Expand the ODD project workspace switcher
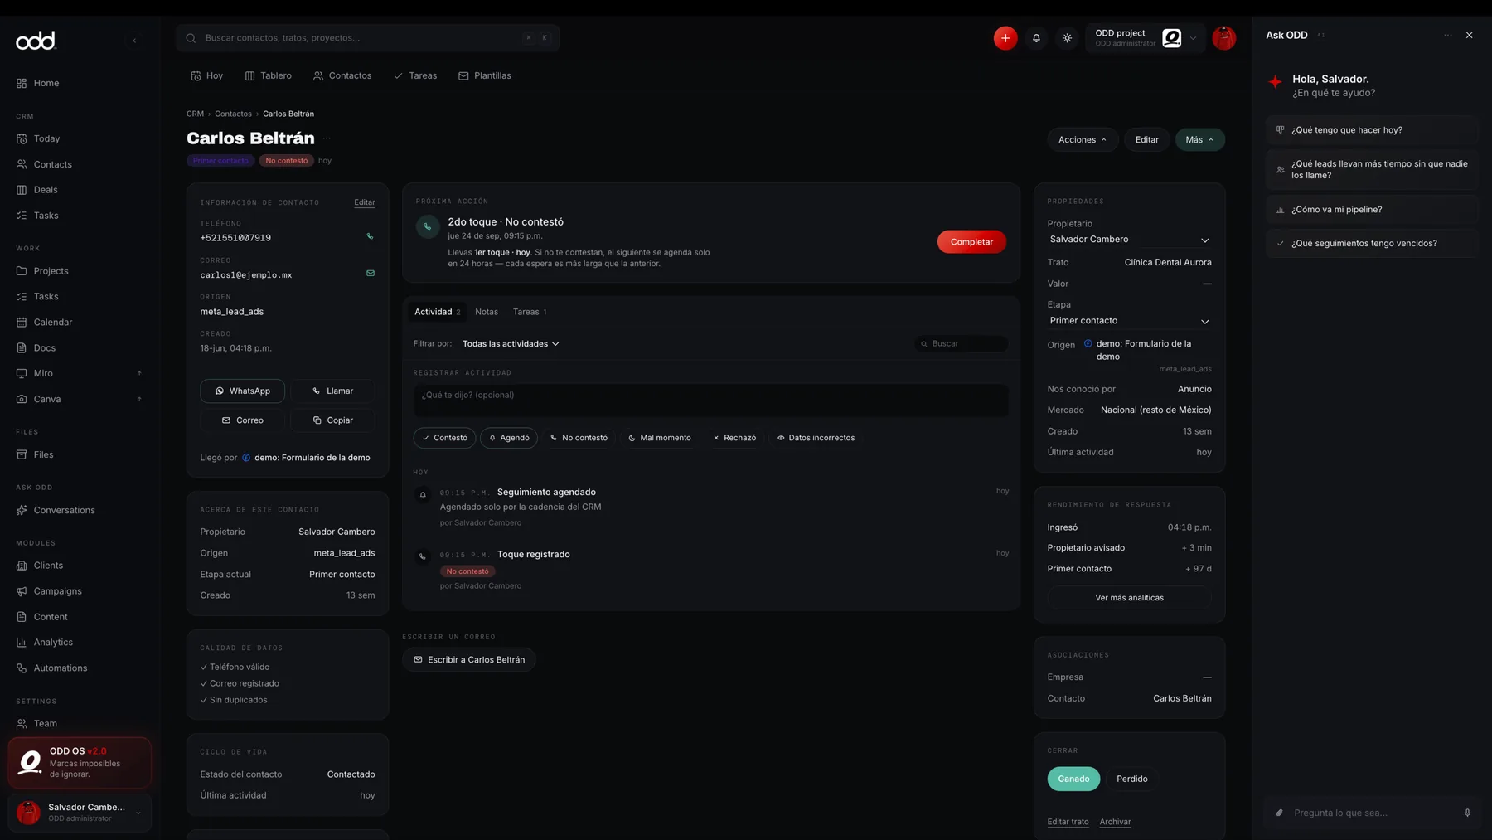 (1145, 38)
